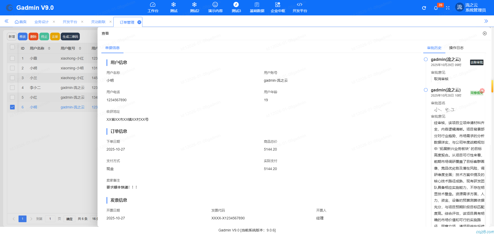Sort by the 用户账号 column arrows
The height and width of the screenshot is (234, 494).
point(80,48)
